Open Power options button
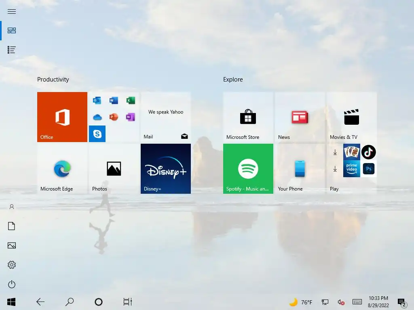 [12, 284]
